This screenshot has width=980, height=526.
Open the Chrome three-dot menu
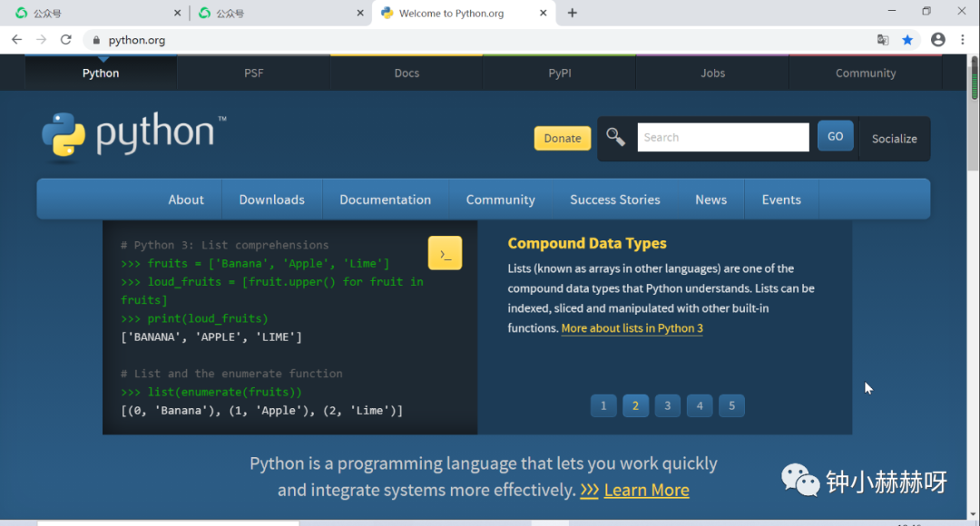963,40
